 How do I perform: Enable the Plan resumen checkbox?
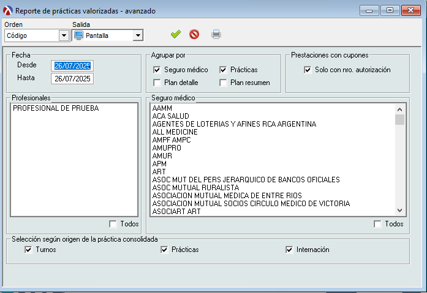tap(224, 83)
